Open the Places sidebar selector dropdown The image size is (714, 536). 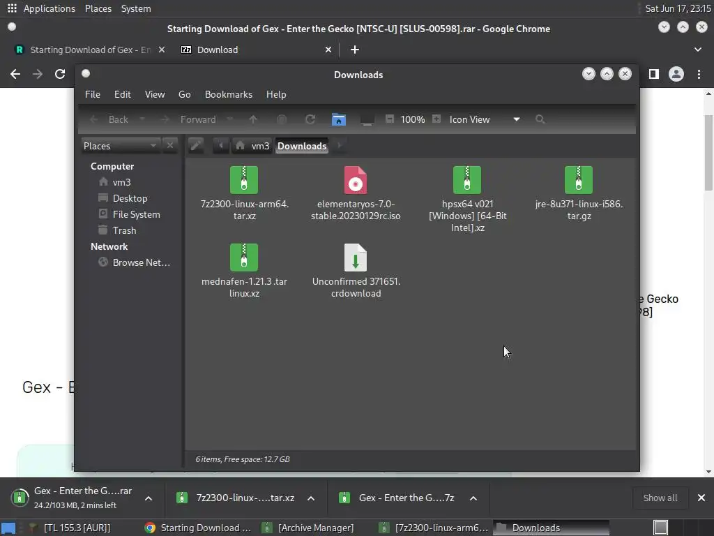[x=121, y=146]
